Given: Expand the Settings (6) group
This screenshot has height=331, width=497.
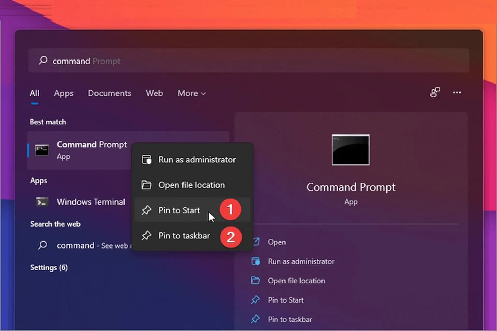Looking at the screenshot, I should [49, 267].
